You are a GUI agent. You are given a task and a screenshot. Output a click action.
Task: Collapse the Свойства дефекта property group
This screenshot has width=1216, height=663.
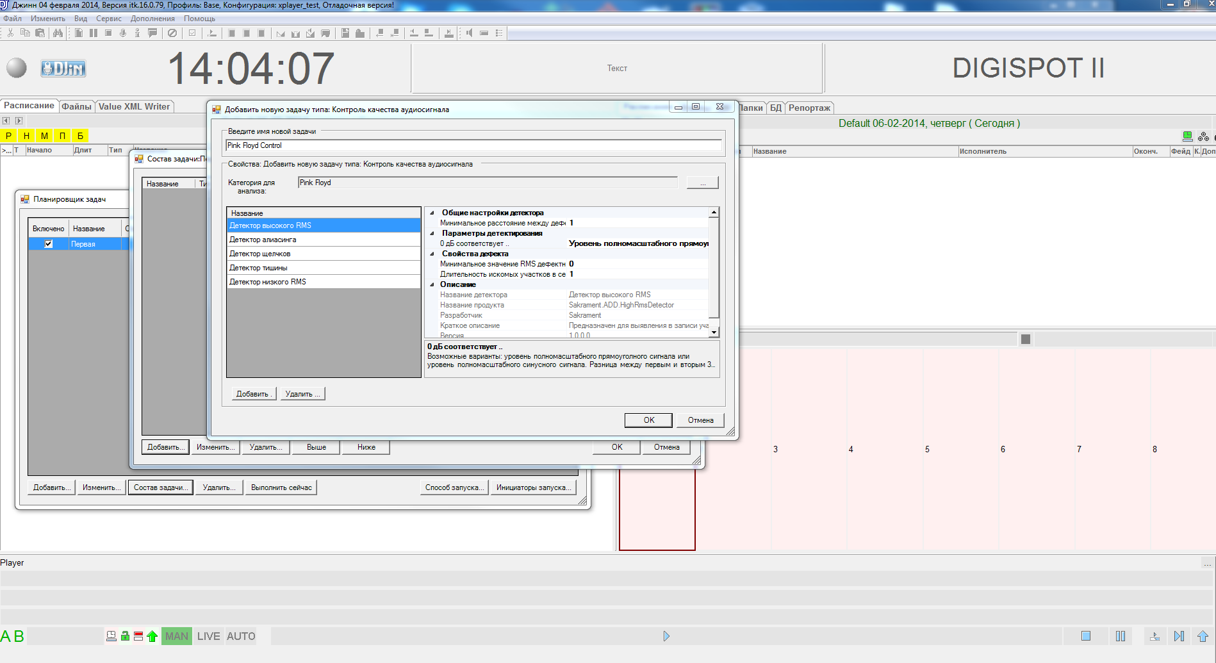432,254
